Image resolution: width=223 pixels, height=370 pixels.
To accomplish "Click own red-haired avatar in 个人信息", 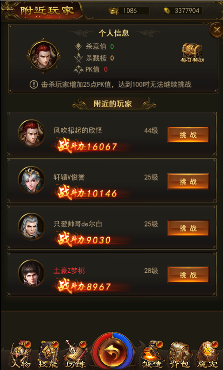I will tap(44, 56).
